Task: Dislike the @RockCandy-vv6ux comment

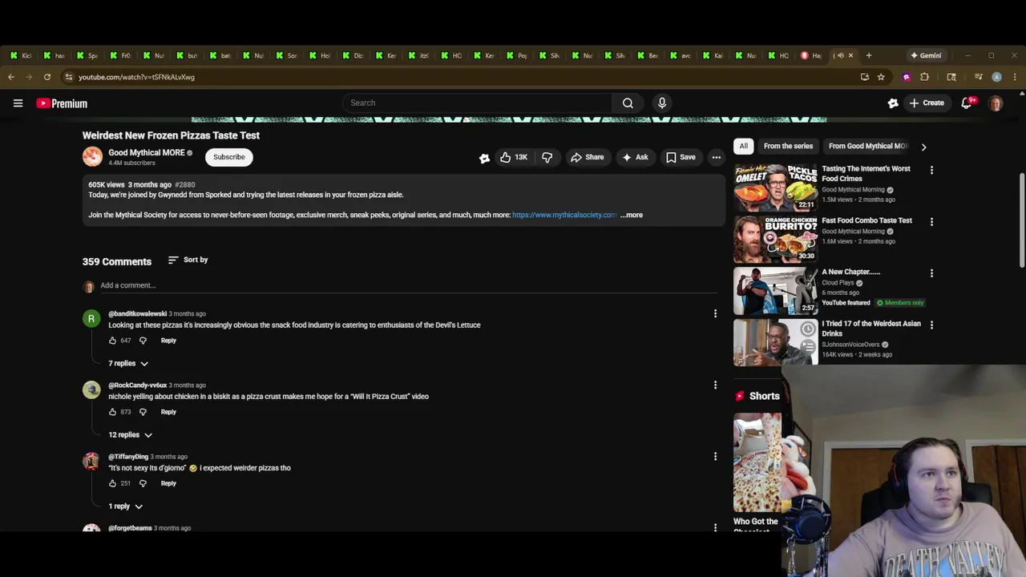Action: pyautogui.click(x=143, y=412)
